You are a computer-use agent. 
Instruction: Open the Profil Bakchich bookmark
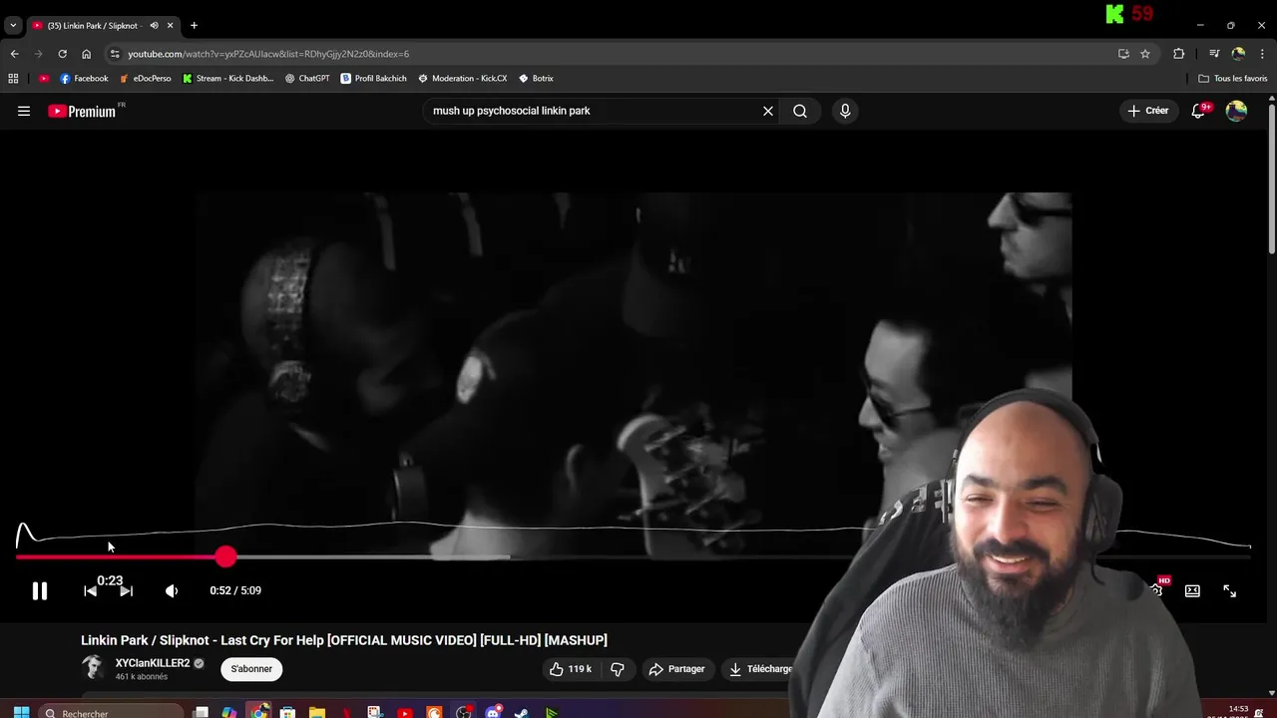(373, 78)
